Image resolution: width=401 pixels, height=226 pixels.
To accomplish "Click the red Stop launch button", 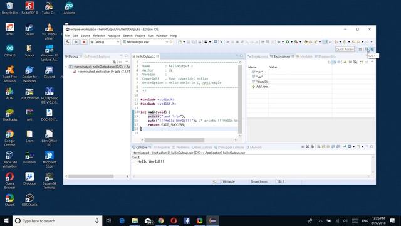I will pyautogui.click(x=84, y=42).
